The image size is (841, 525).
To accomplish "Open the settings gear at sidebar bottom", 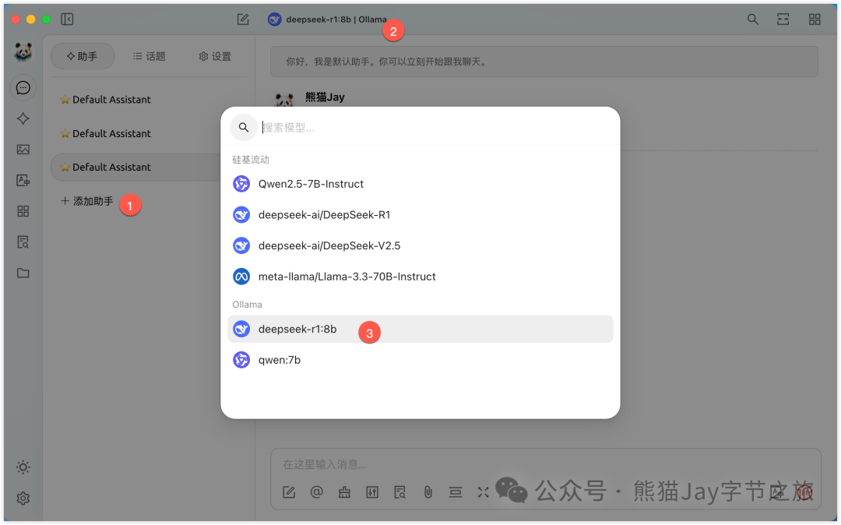I will click(23, 499).
